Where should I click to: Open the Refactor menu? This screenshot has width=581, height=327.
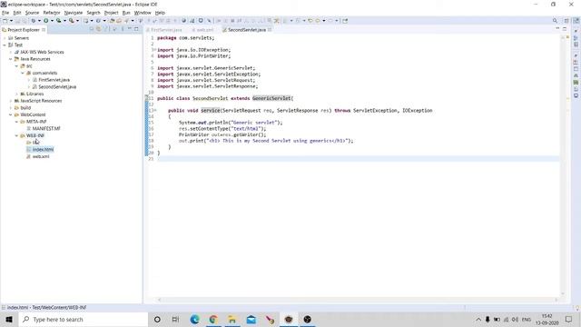pyautogui.click(x=52, y=13)
